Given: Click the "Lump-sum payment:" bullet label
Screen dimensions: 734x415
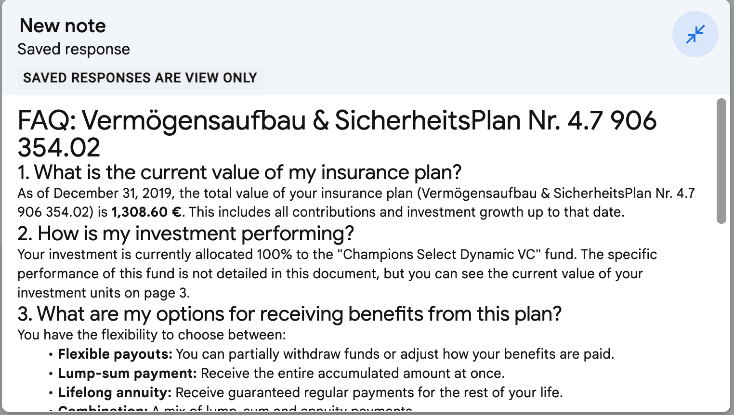Looking at the screenshot, I should (127, 373).
